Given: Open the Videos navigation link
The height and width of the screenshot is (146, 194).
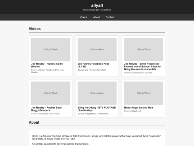Looking at the screenshot, I should pyautogui.click(x=83, y=17).
